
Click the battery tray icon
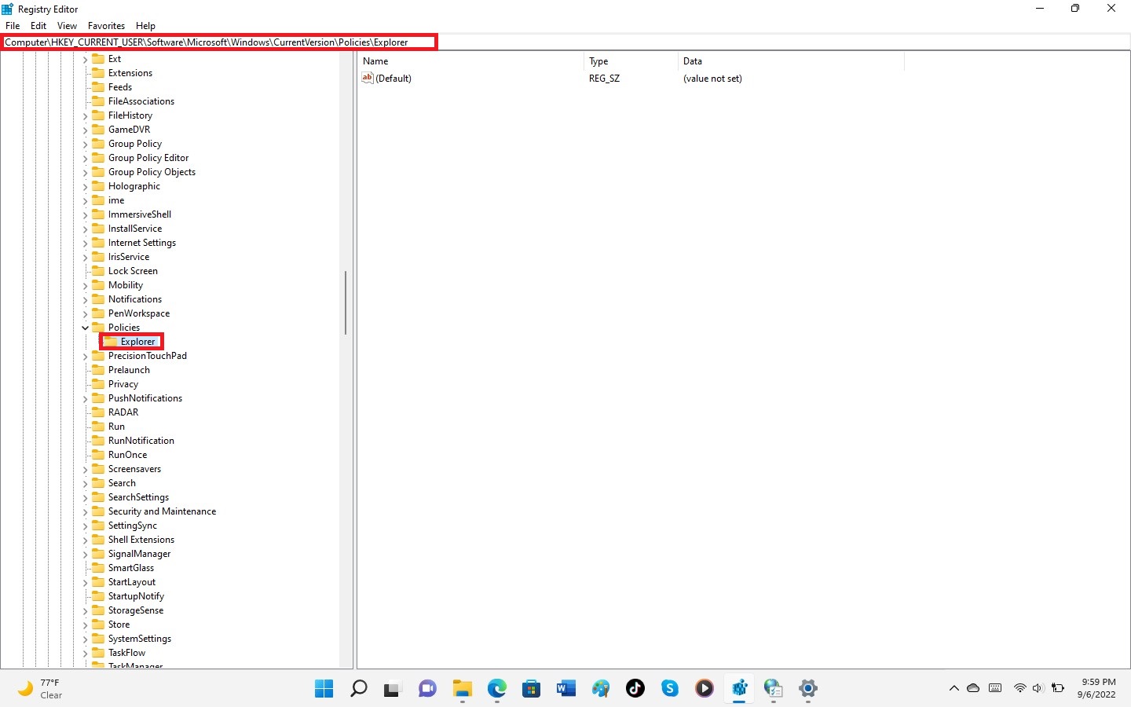[x=1058, y=688]
